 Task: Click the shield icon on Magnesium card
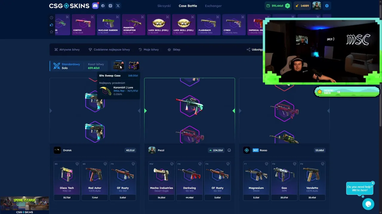click(x=267, y=164)
